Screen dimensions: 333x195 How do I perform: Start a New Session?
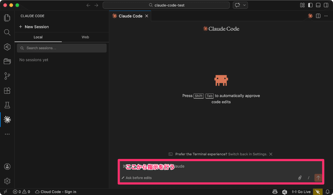click(34, 27)
